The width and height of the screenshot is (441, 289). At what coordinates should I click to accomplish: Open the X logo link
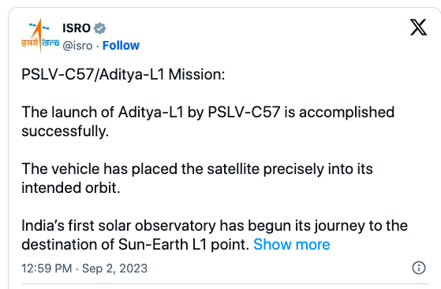point(418,28)
